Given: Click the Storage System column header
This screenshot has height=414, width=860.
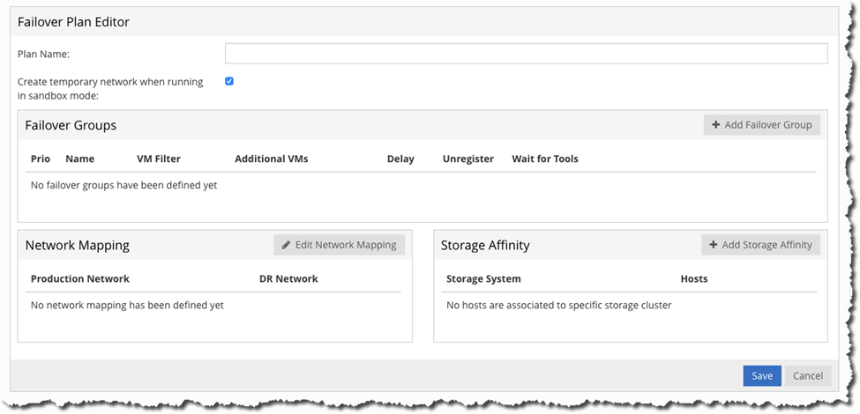Looking at the screenshot, I should [483, 278].
